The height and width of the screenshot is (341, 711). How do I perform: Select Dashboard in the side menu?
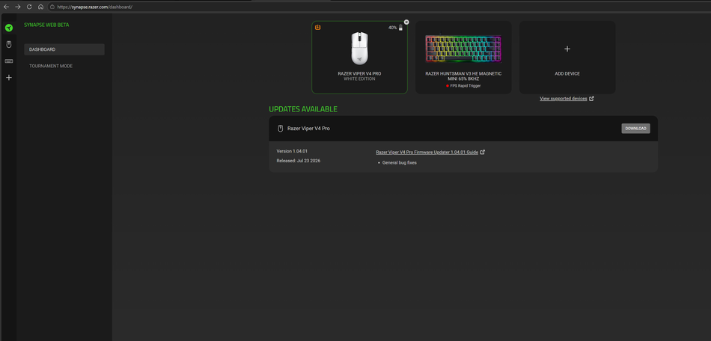64,49
